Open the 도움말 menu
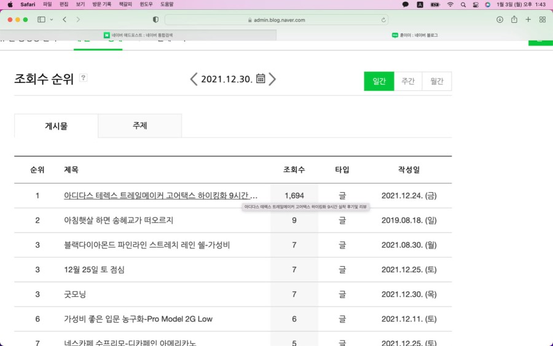Viewport: 553px width, 346px height. (x=167, y=4)
